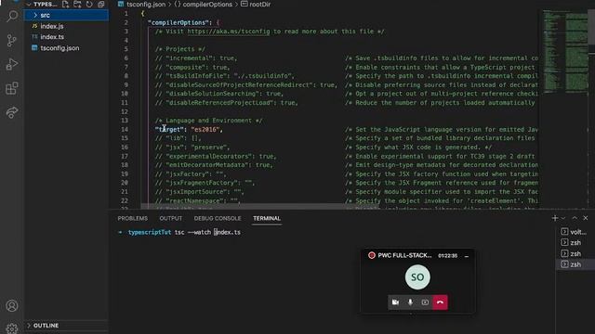This screenshot has height=334, width=595.
Task: Hang up the PWC FULL-STACK call
Action: tap(440, 302)
